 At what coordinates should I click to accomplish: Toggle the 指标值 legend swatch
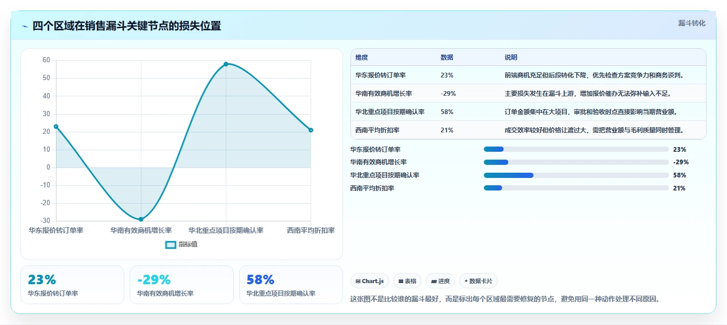pos(171,244)
